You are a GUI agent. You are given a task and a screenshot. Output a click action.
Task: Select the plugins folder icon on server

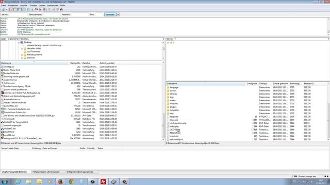168,107
